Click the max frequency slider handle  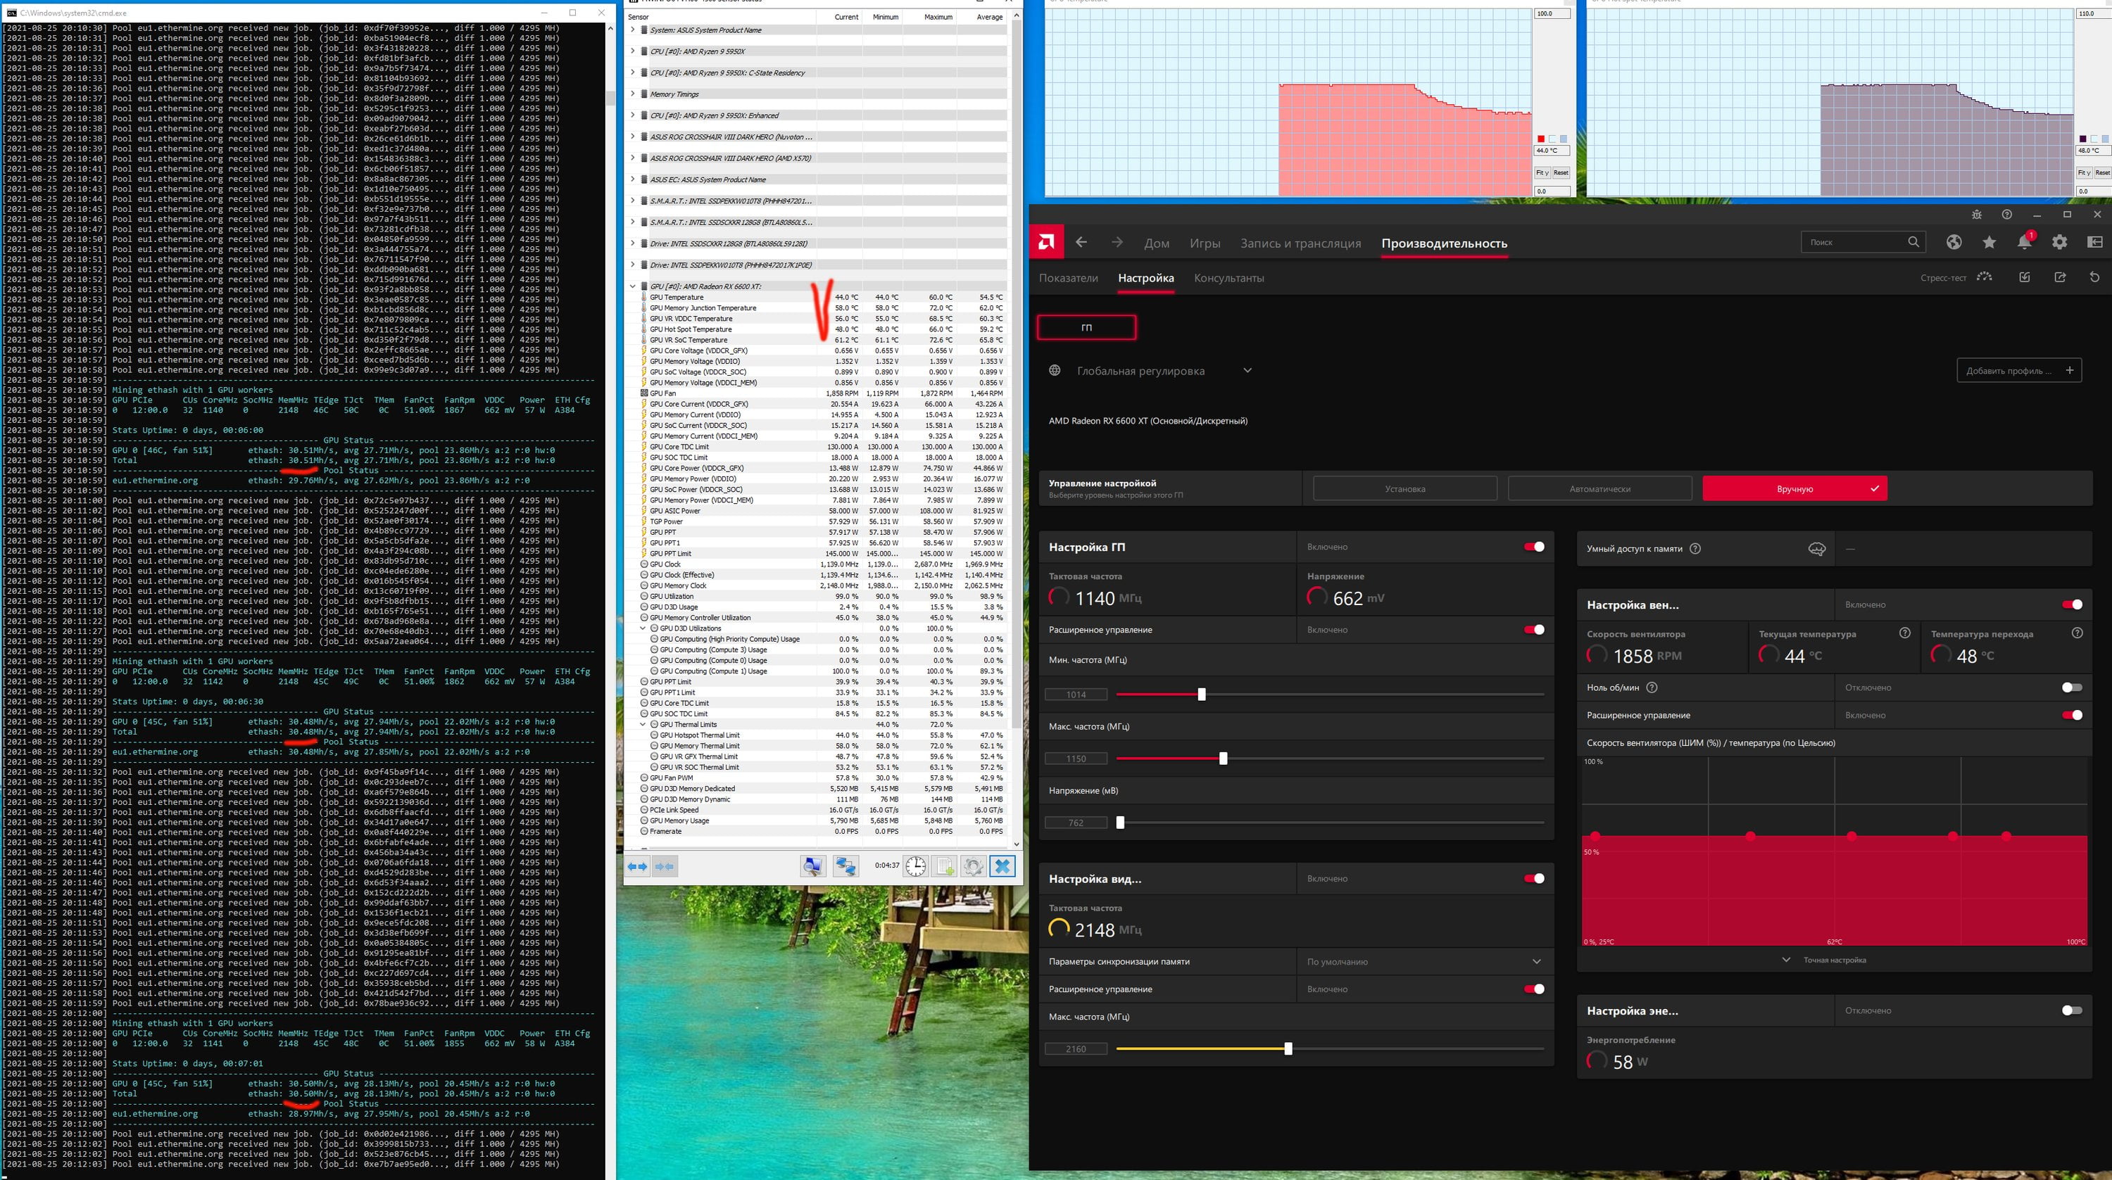click(x=1224, y=758)
